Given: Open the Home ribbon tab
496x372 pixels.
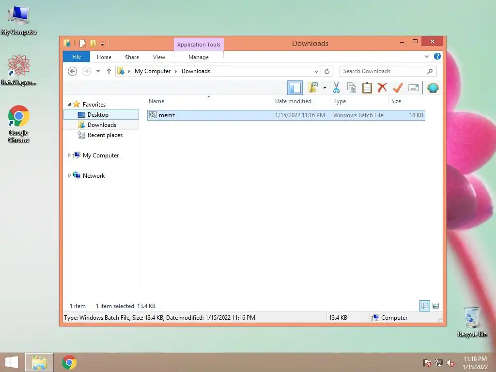Looking at the screenshot, I should [x=104, y=57].
